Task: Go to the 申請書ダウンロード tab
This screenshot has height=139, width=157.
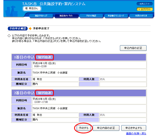Action: (116, 16)
